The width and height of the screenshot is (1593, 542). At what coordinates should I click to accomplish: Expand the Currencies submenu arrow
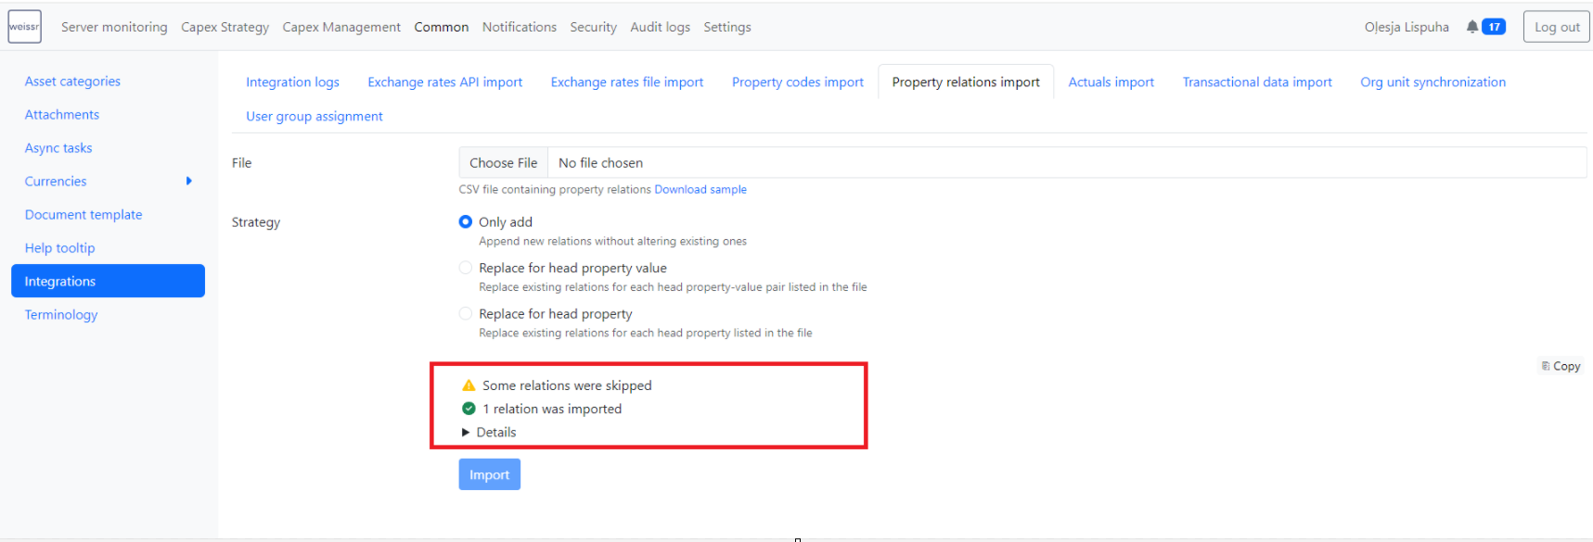(x=189, y=182)
